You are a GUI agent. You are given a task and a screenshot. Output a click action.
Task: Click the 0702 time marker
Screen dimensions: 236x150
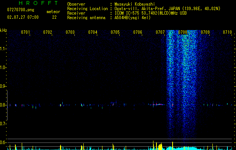pos(48,32)
